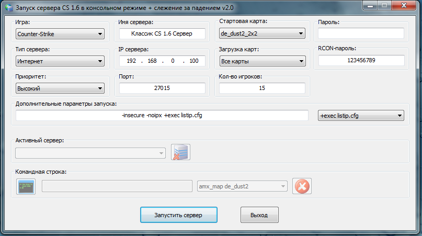Image resolution: width=422 pixels, height=236 pixels.
Task: Select the RCON-пароль field with 123456789
Action: pyautogui.click(x=361, y=61)
